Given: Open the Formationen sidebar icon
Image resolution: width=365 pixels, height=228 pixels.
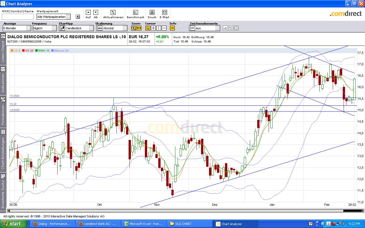Looking at the screenshot, I should 3,99.
